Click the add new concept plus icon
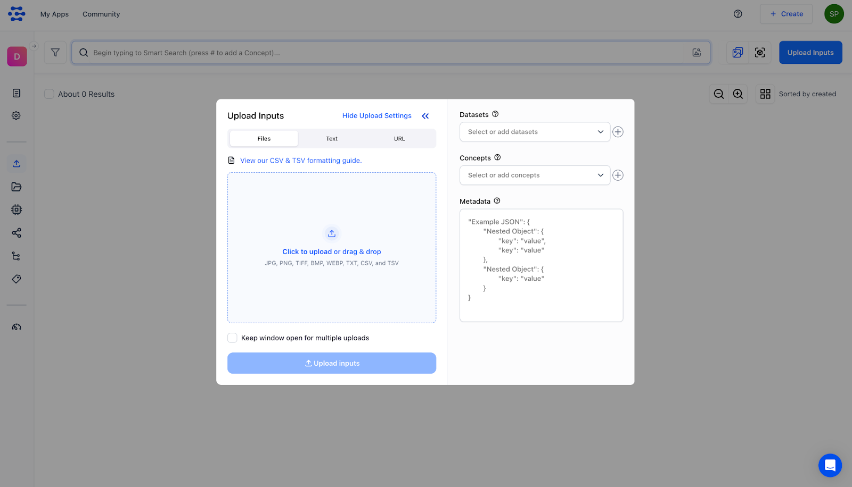 (618, 175)
